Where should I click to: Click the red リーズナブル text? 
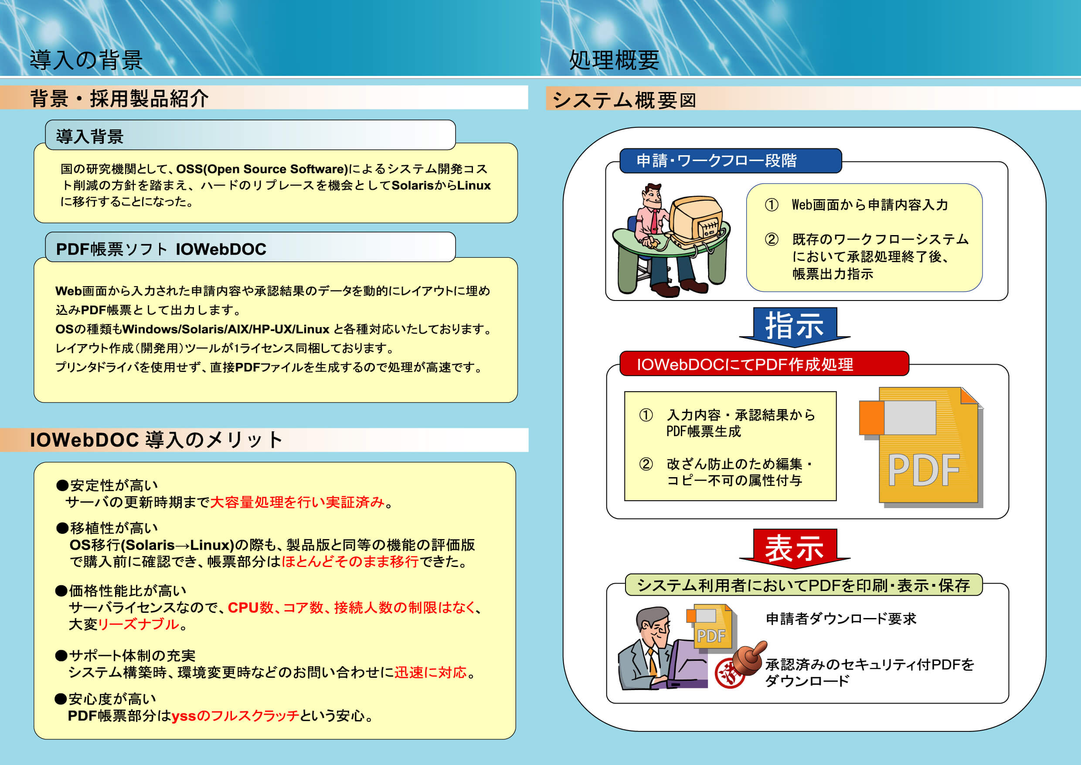point(138,625)
